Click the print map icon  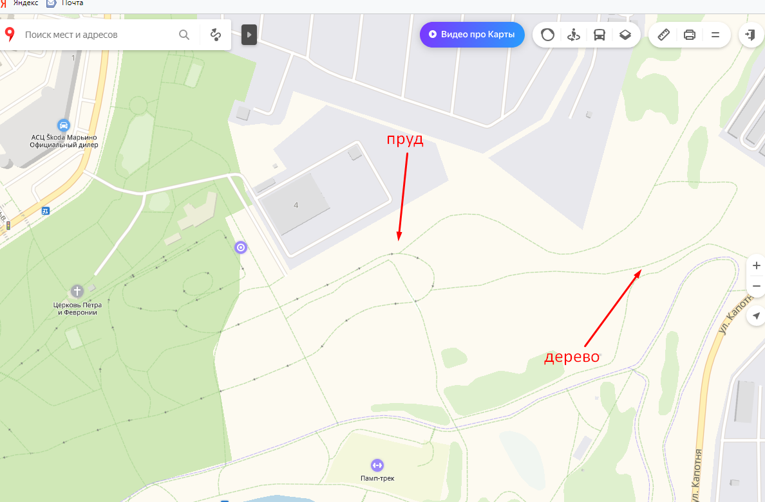[x=690, y=35]
